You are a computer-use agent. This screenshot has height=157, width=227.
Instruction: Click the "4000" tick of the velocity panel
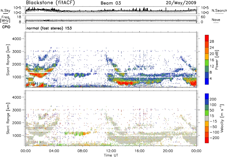tap(17, 97)
